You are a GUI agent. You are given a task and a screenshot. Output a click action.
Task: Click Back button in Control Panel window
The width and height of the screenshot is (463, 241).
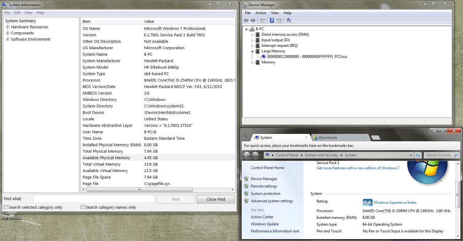247,155
